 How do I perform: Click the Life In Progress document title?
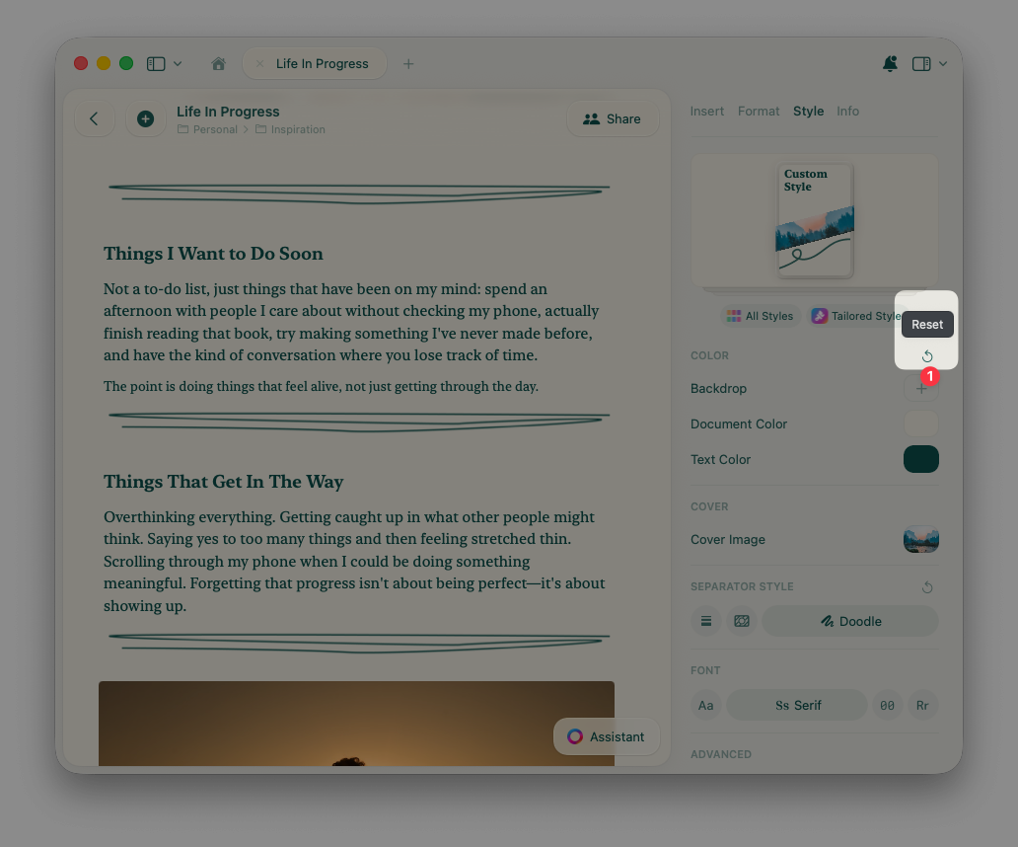(x=228, y=112)
